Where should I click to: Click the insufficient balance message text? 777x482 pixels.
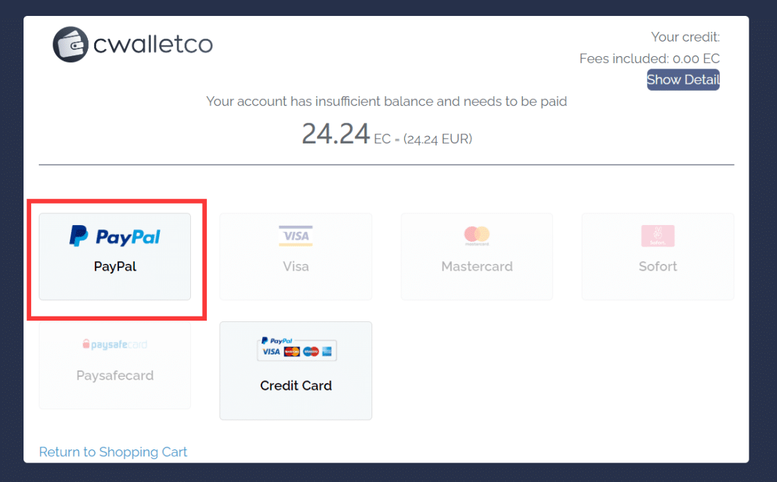click(x=386, y=102)
